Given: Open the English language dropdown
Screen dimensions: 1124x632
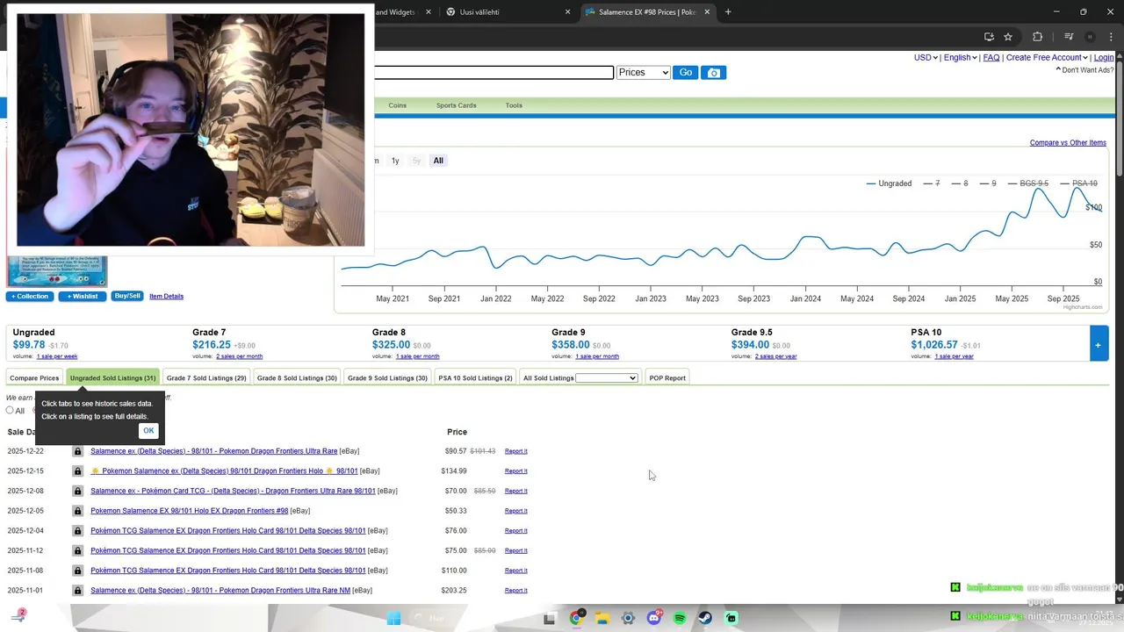Looking at the screenshot, I should point(960,57).
